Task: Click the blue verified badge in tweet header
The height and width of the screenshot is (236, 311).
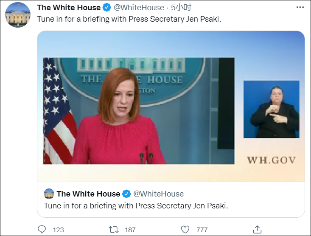Action: pyautogui.click(x=107, y=8)
